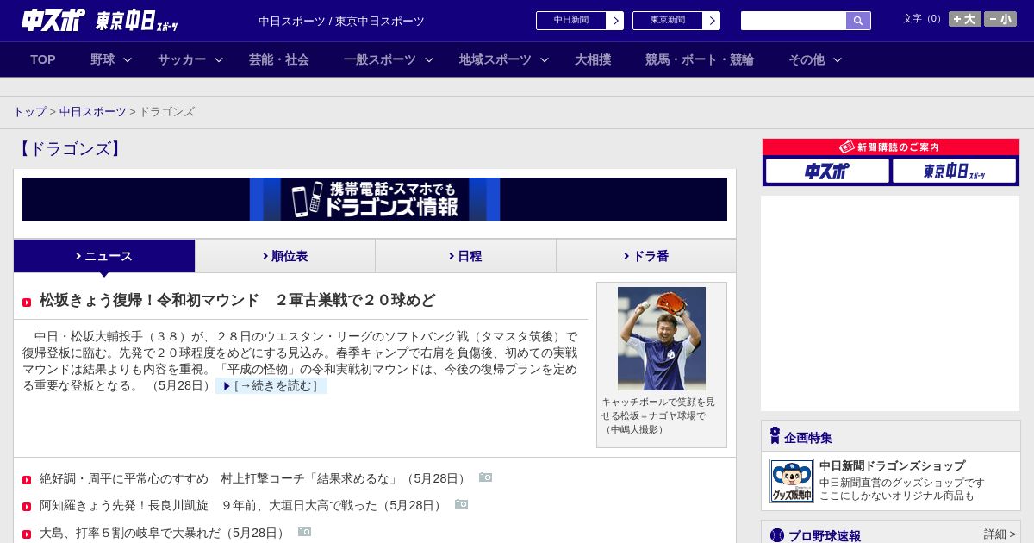Expand the その他 dropdown chevron
Viewport: 1034px width, 543px height.
838,59
